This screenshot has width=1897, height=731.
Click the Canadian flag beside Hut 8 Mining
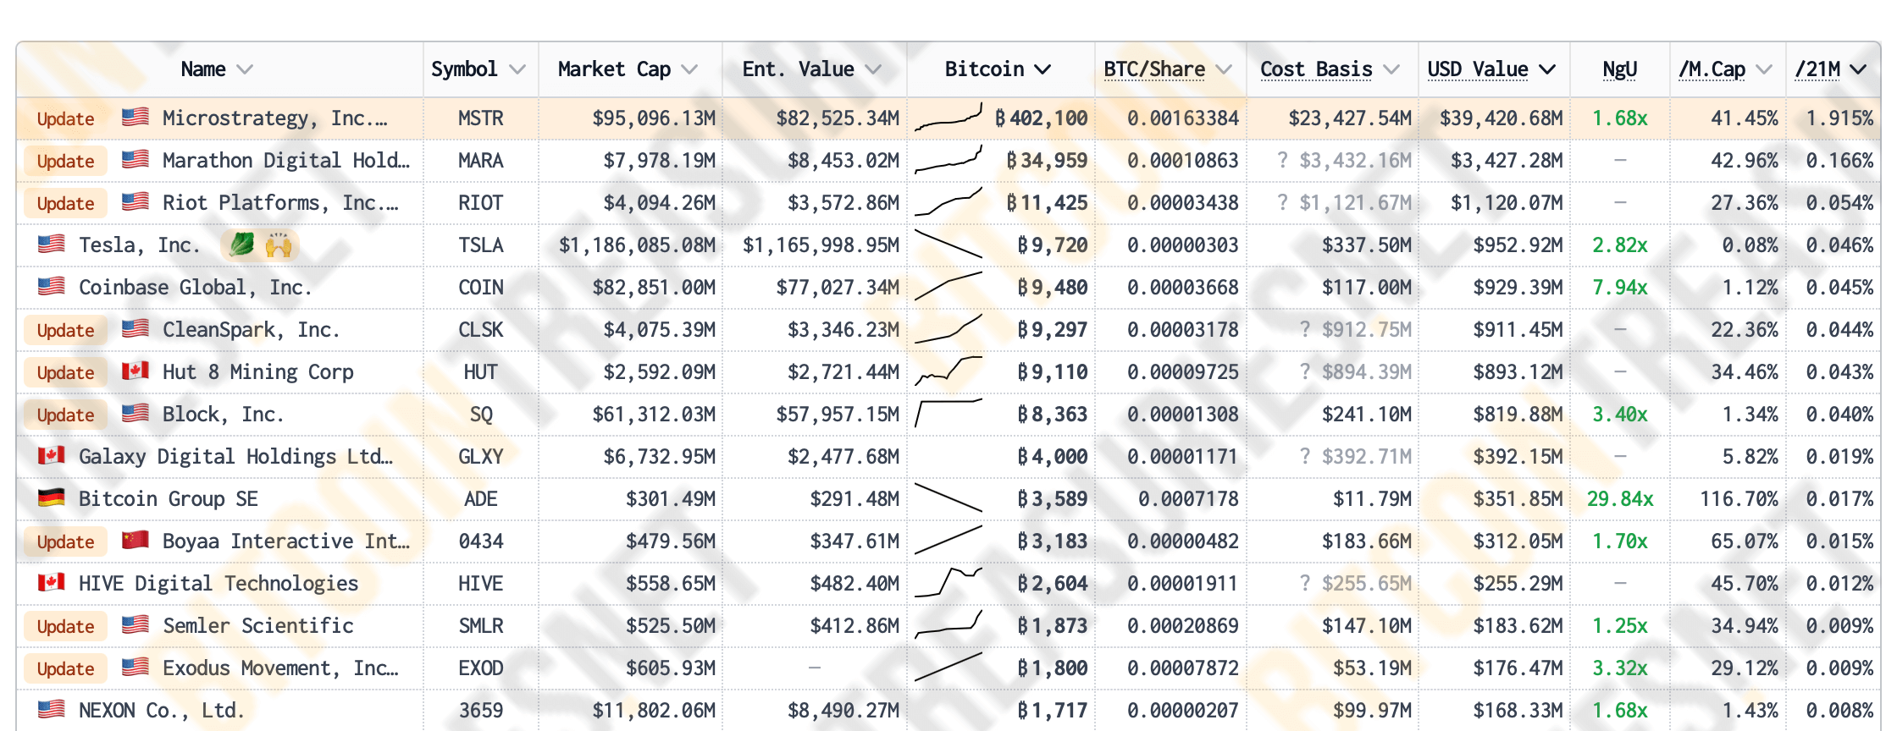point(135,371)
